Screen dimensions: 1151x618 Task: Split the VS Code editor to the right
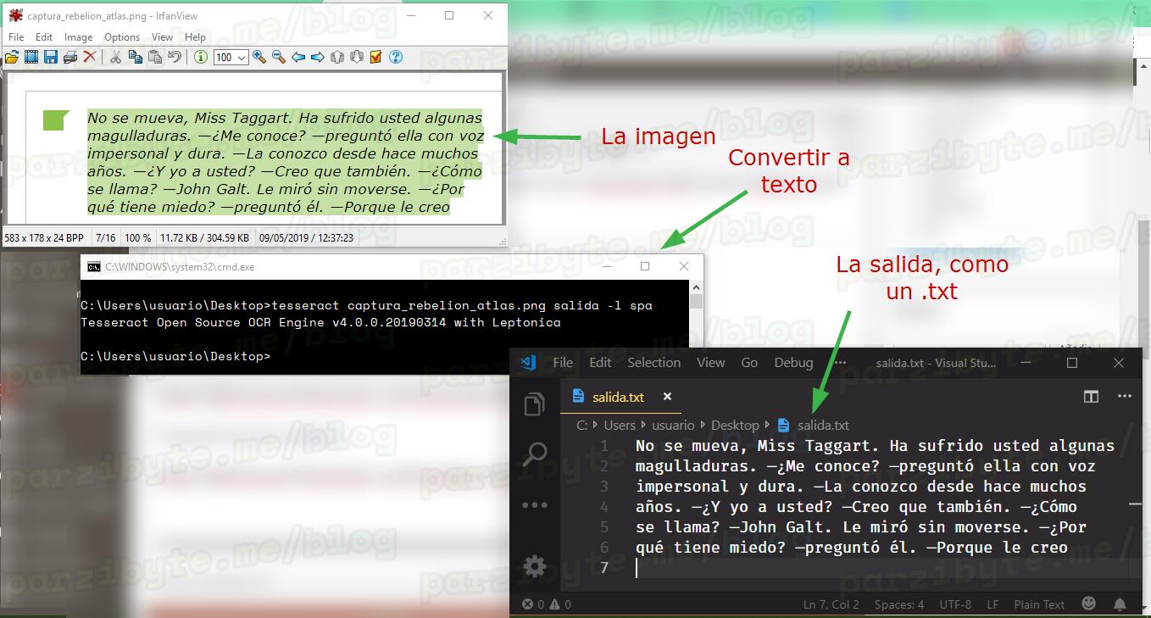pos(1091,396)
